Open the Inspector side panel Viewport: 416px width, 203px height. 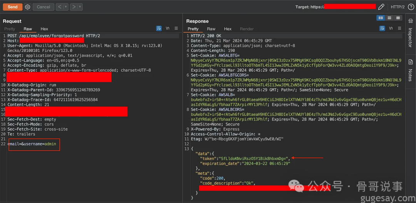[410, 34]
